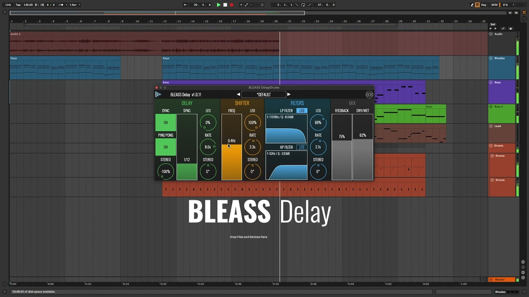
Task: Click shifter LFO 100% knob
Action: tap(253, 123)
